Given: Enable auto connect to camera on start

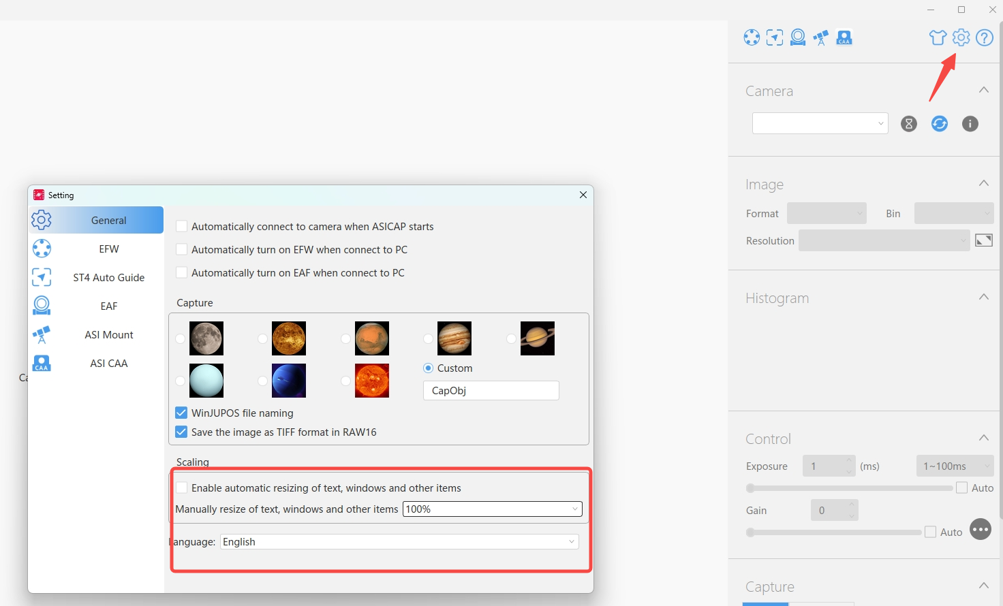Looking at the screenshot, I should [x=182, y=227].
